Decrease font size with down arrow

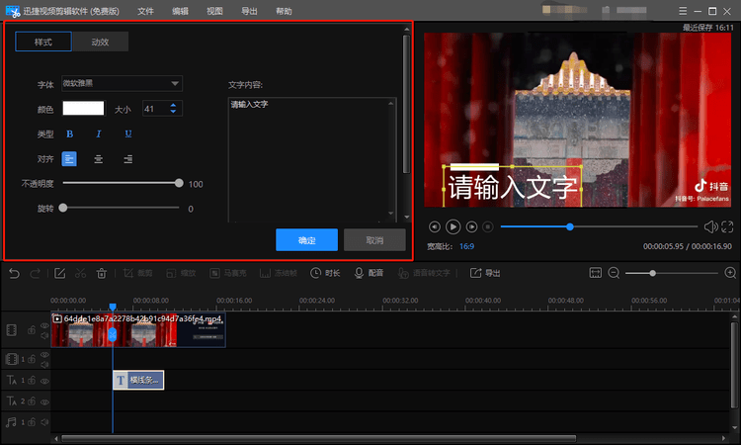pos(173,112)
